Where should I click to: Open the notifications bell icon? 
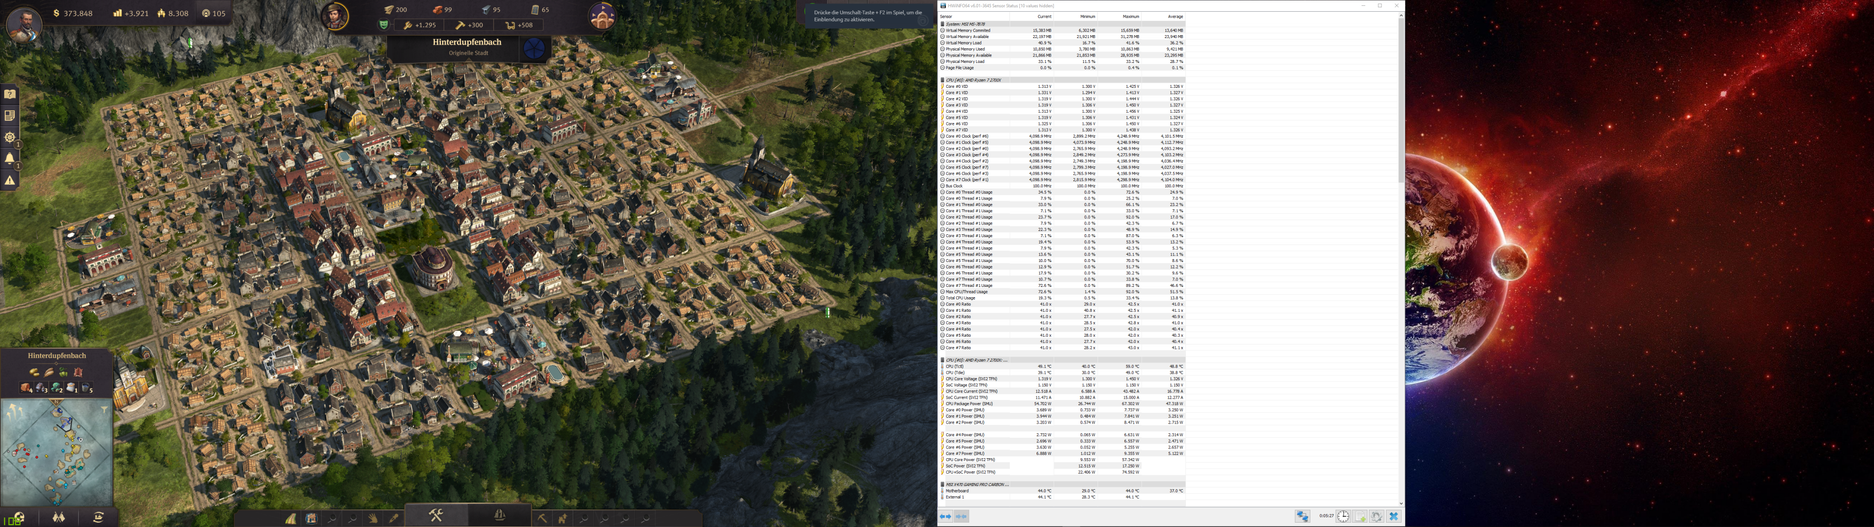coord(10,159)
